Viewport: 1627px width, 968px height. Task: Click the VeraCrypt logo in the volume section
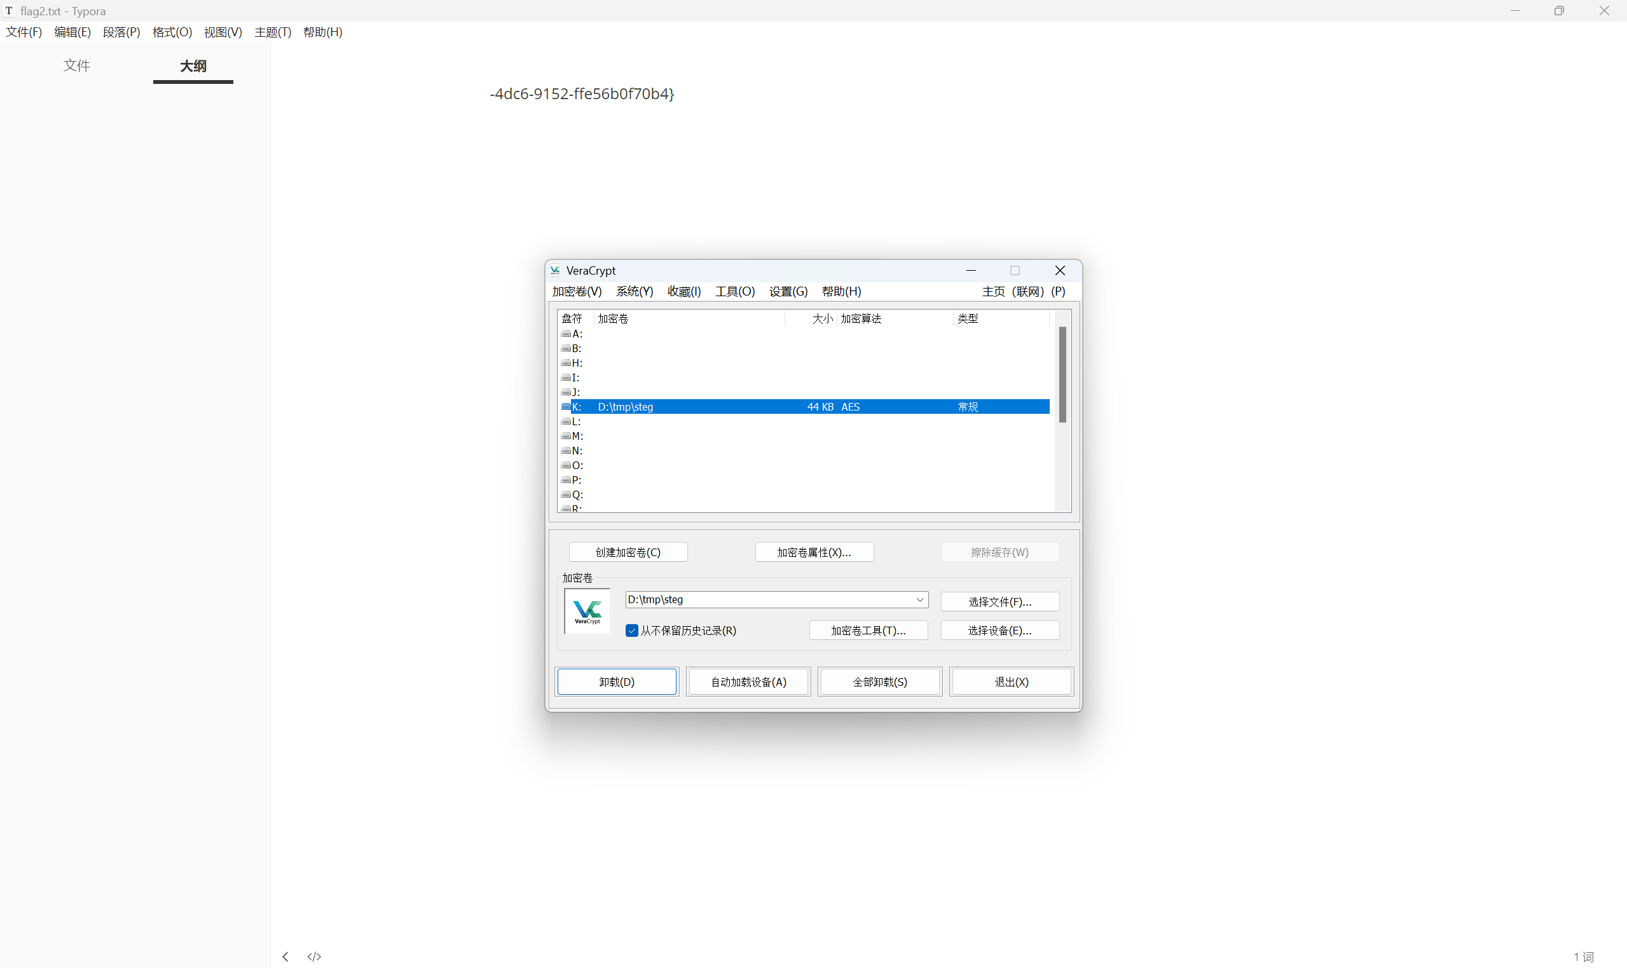pos(587,611)
